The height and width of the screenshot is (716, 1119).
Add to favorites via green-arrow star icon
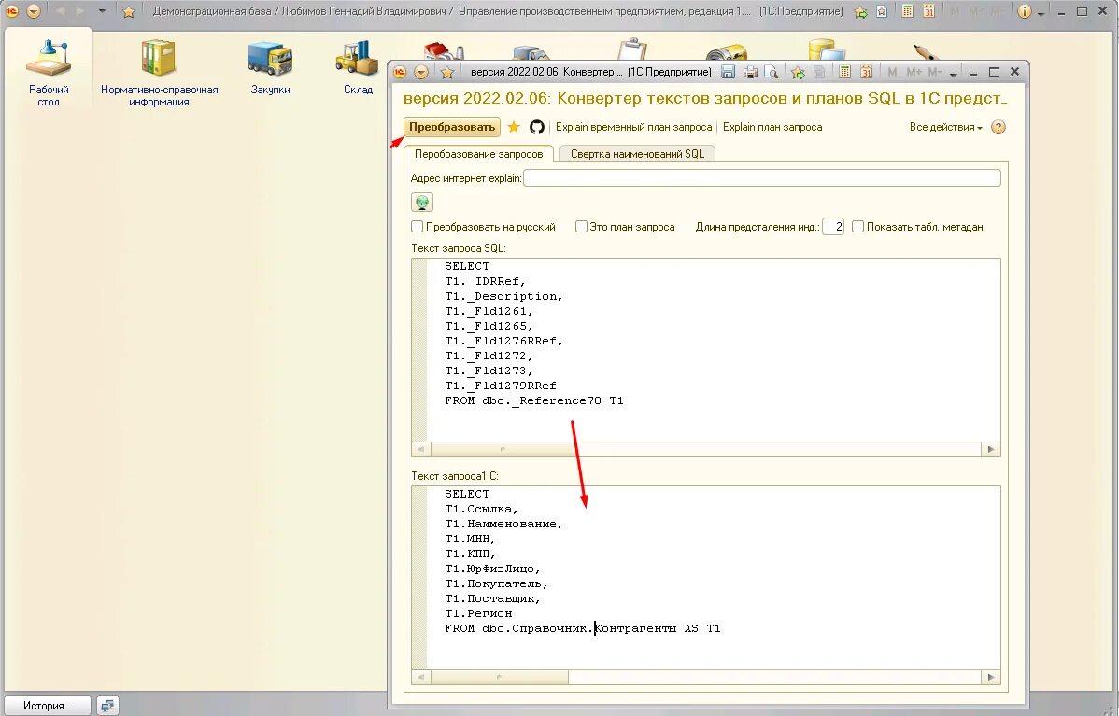(798, 72)
